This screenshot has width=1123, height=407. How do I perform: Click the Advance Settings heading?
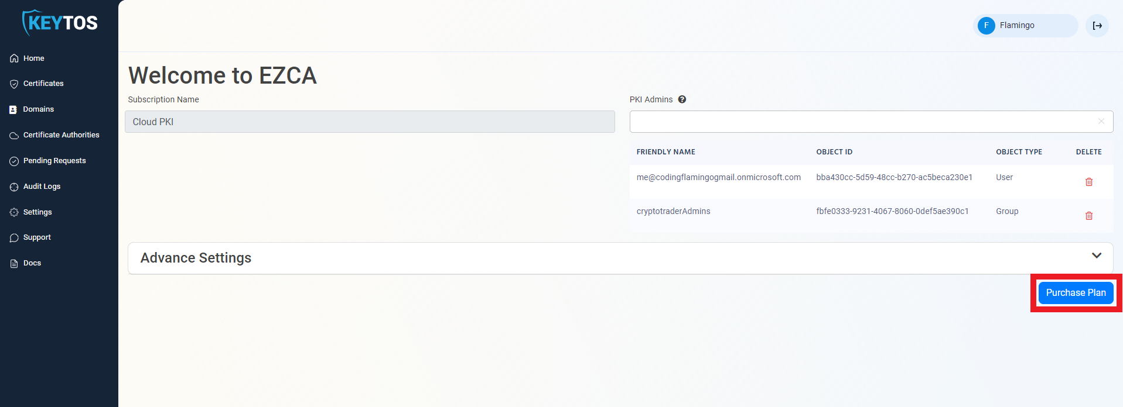(x=196, y=258)
